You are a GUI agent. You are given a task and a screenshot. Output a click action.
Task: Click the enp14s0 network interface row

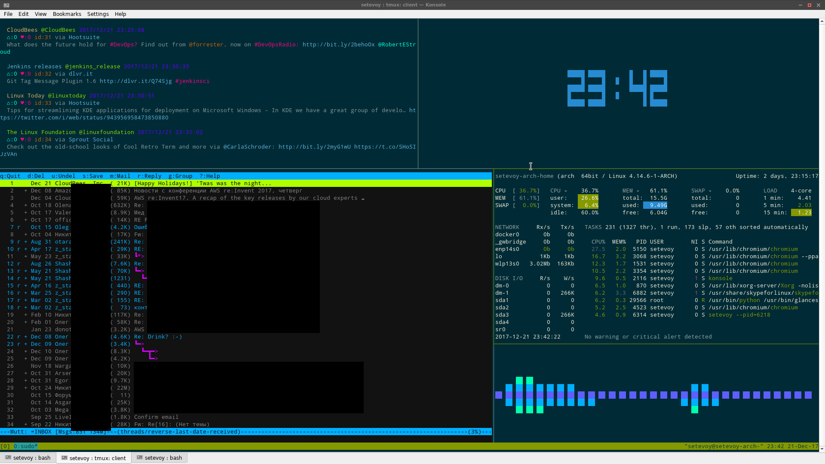pyautogui.click(x=534, y=249)
